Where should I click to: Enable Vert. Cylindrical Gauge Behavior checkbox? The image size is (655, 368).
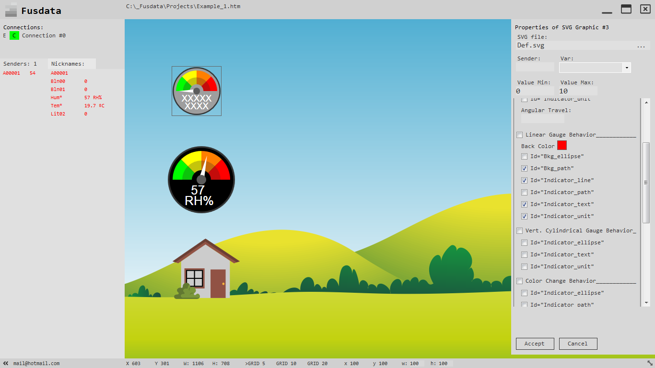[x=519, y=230]
